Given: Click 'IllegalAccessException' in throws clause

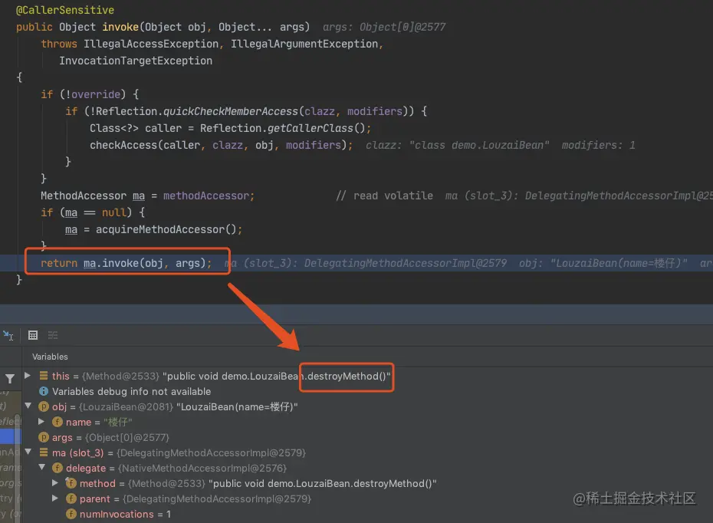Looking at the screenshot, I should 151,44.
